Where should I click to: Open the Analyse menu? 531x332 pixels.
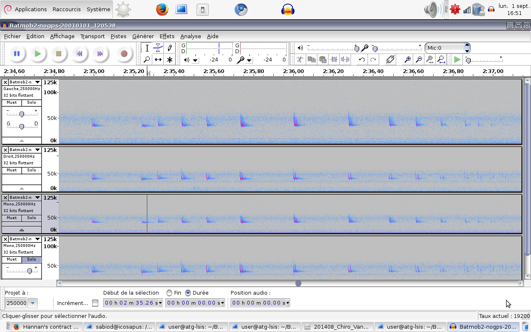(x=190, y=36)
